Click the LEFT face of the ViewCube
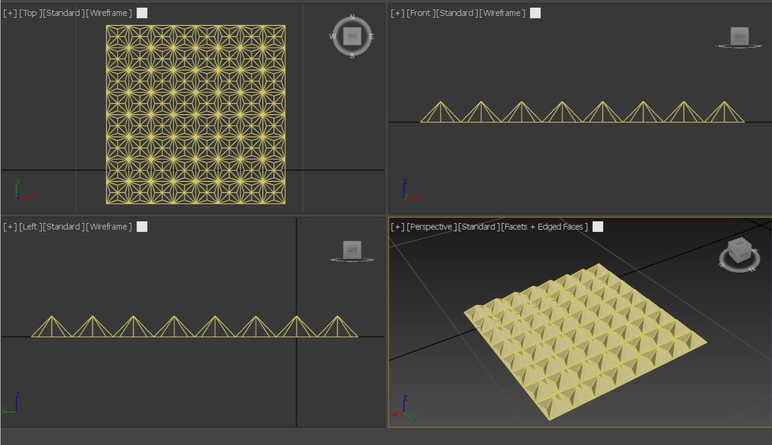The image size is (772, 445). (x=352, y=250)
